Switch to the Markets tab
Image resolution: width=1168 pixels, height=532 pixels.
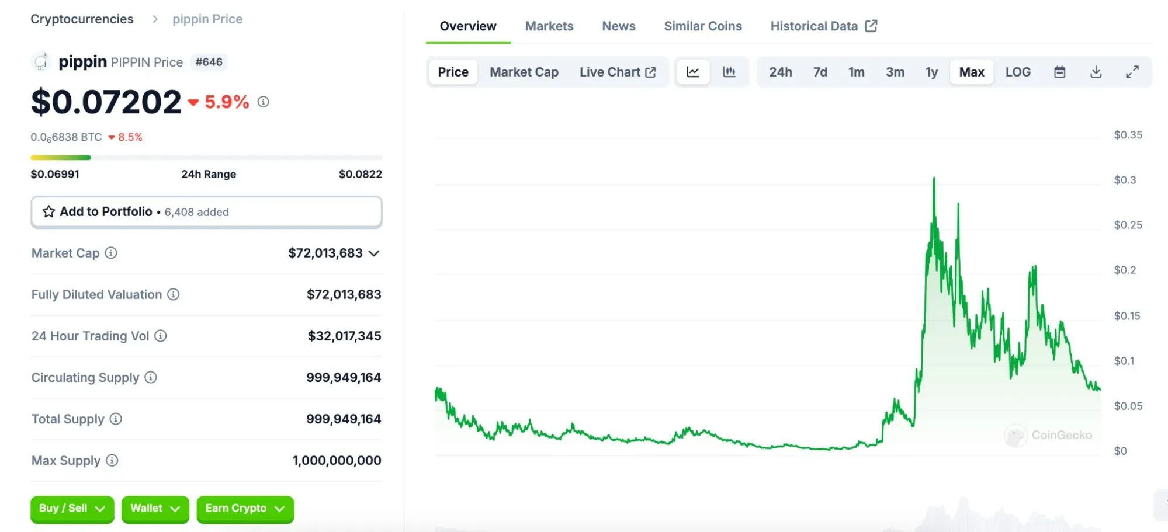click(549, 26)
